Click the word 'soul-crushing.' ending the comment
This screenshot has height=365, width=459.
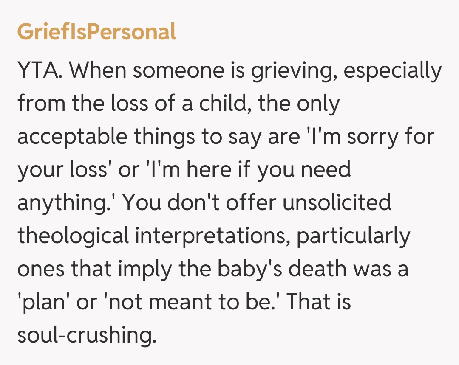pyautogui.click(x=85, y=335)
